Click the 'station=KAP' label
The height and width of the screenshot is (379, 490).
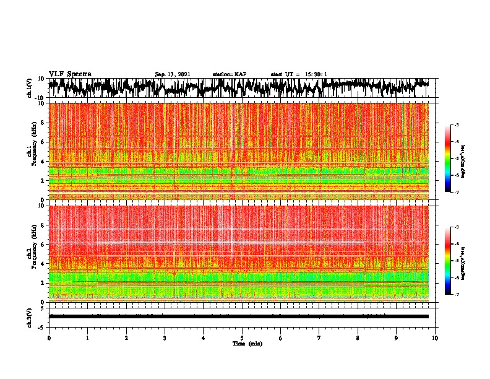(x=230, y=74)
